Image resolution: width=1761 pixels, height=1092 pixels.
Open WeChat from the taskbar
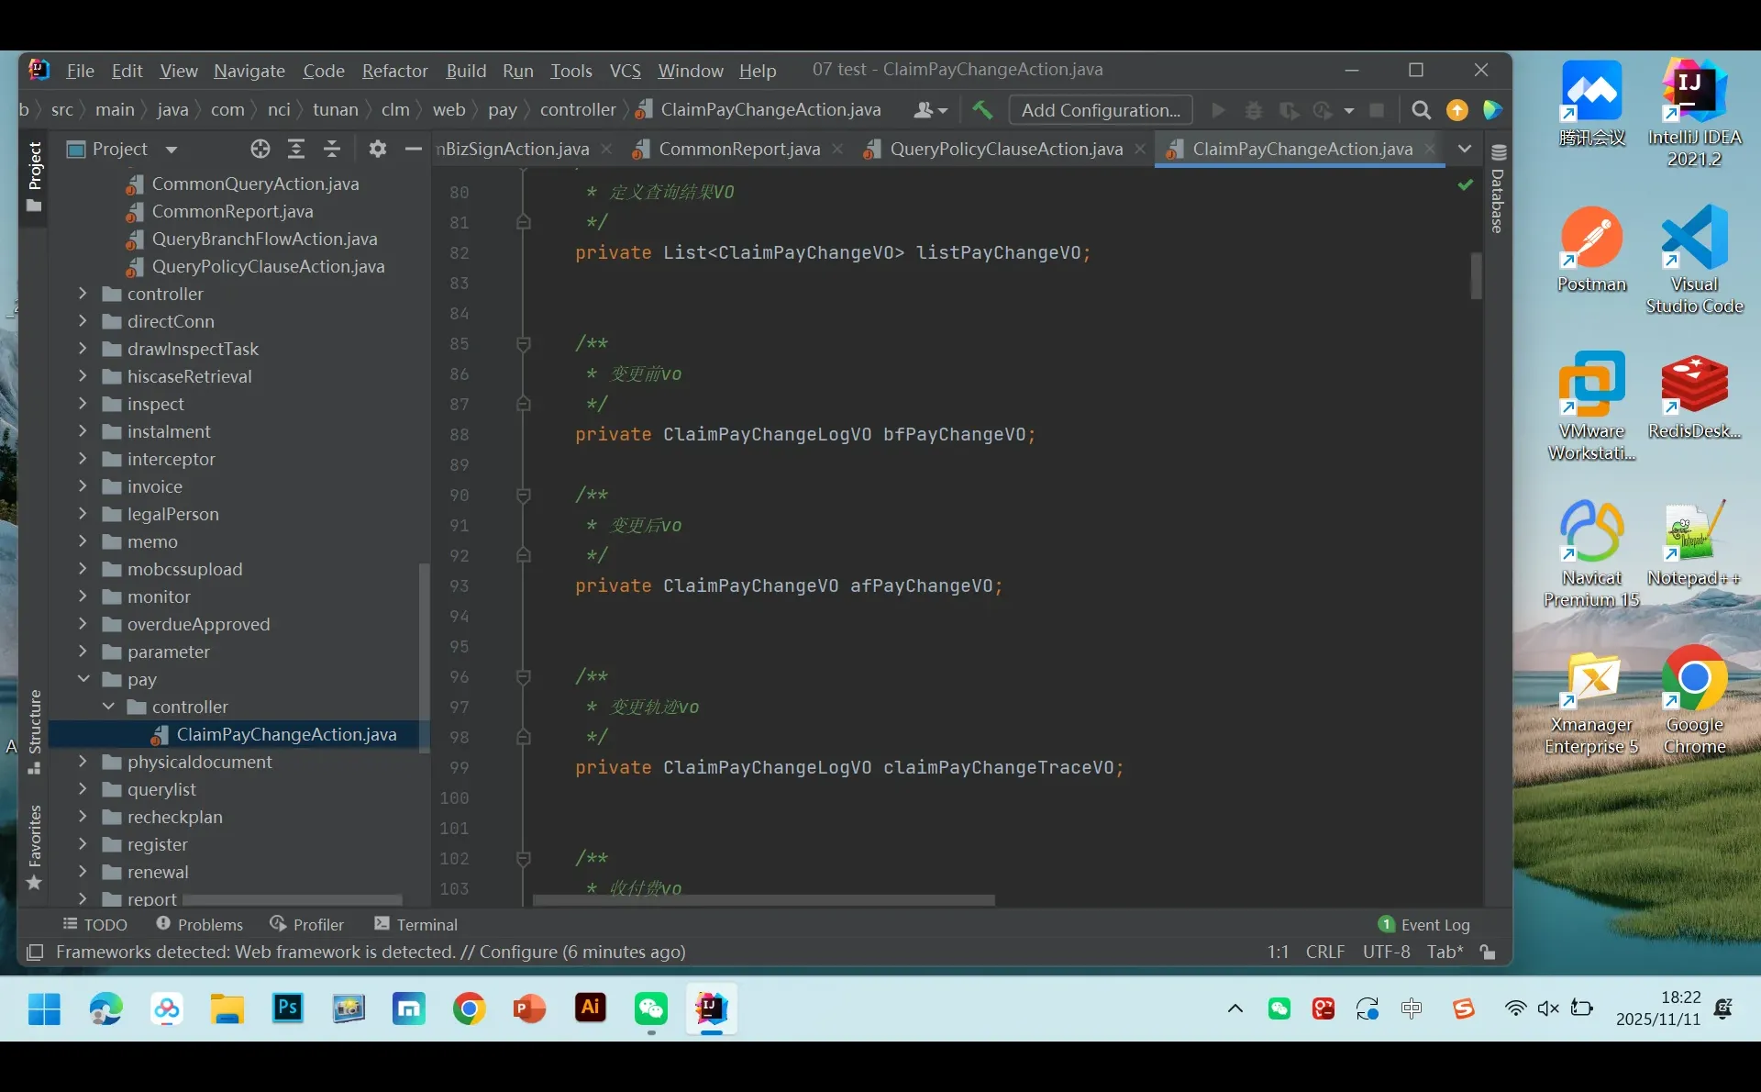click(651, 1009)
